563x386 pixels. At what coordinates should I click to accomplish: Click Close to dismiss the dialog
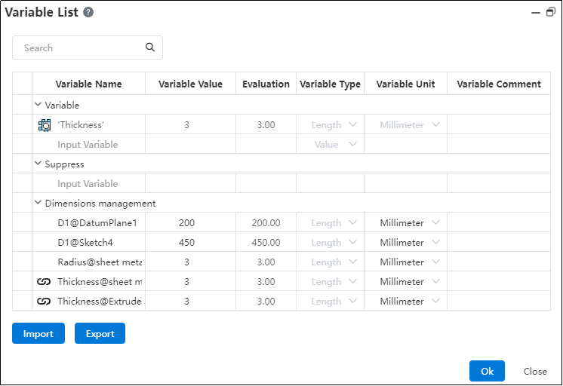[x=535, y=371]
